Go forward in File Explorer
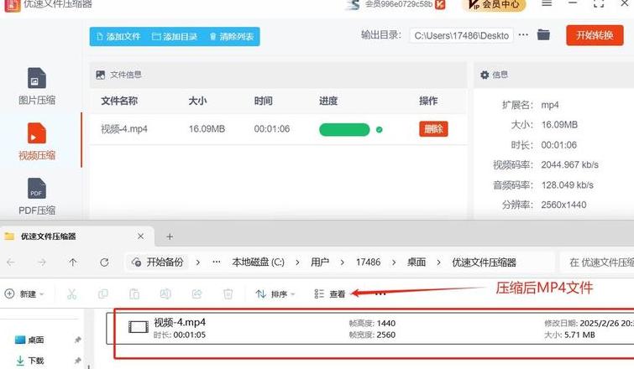Viewport: 634px width, 369px height. pos(42,262)
